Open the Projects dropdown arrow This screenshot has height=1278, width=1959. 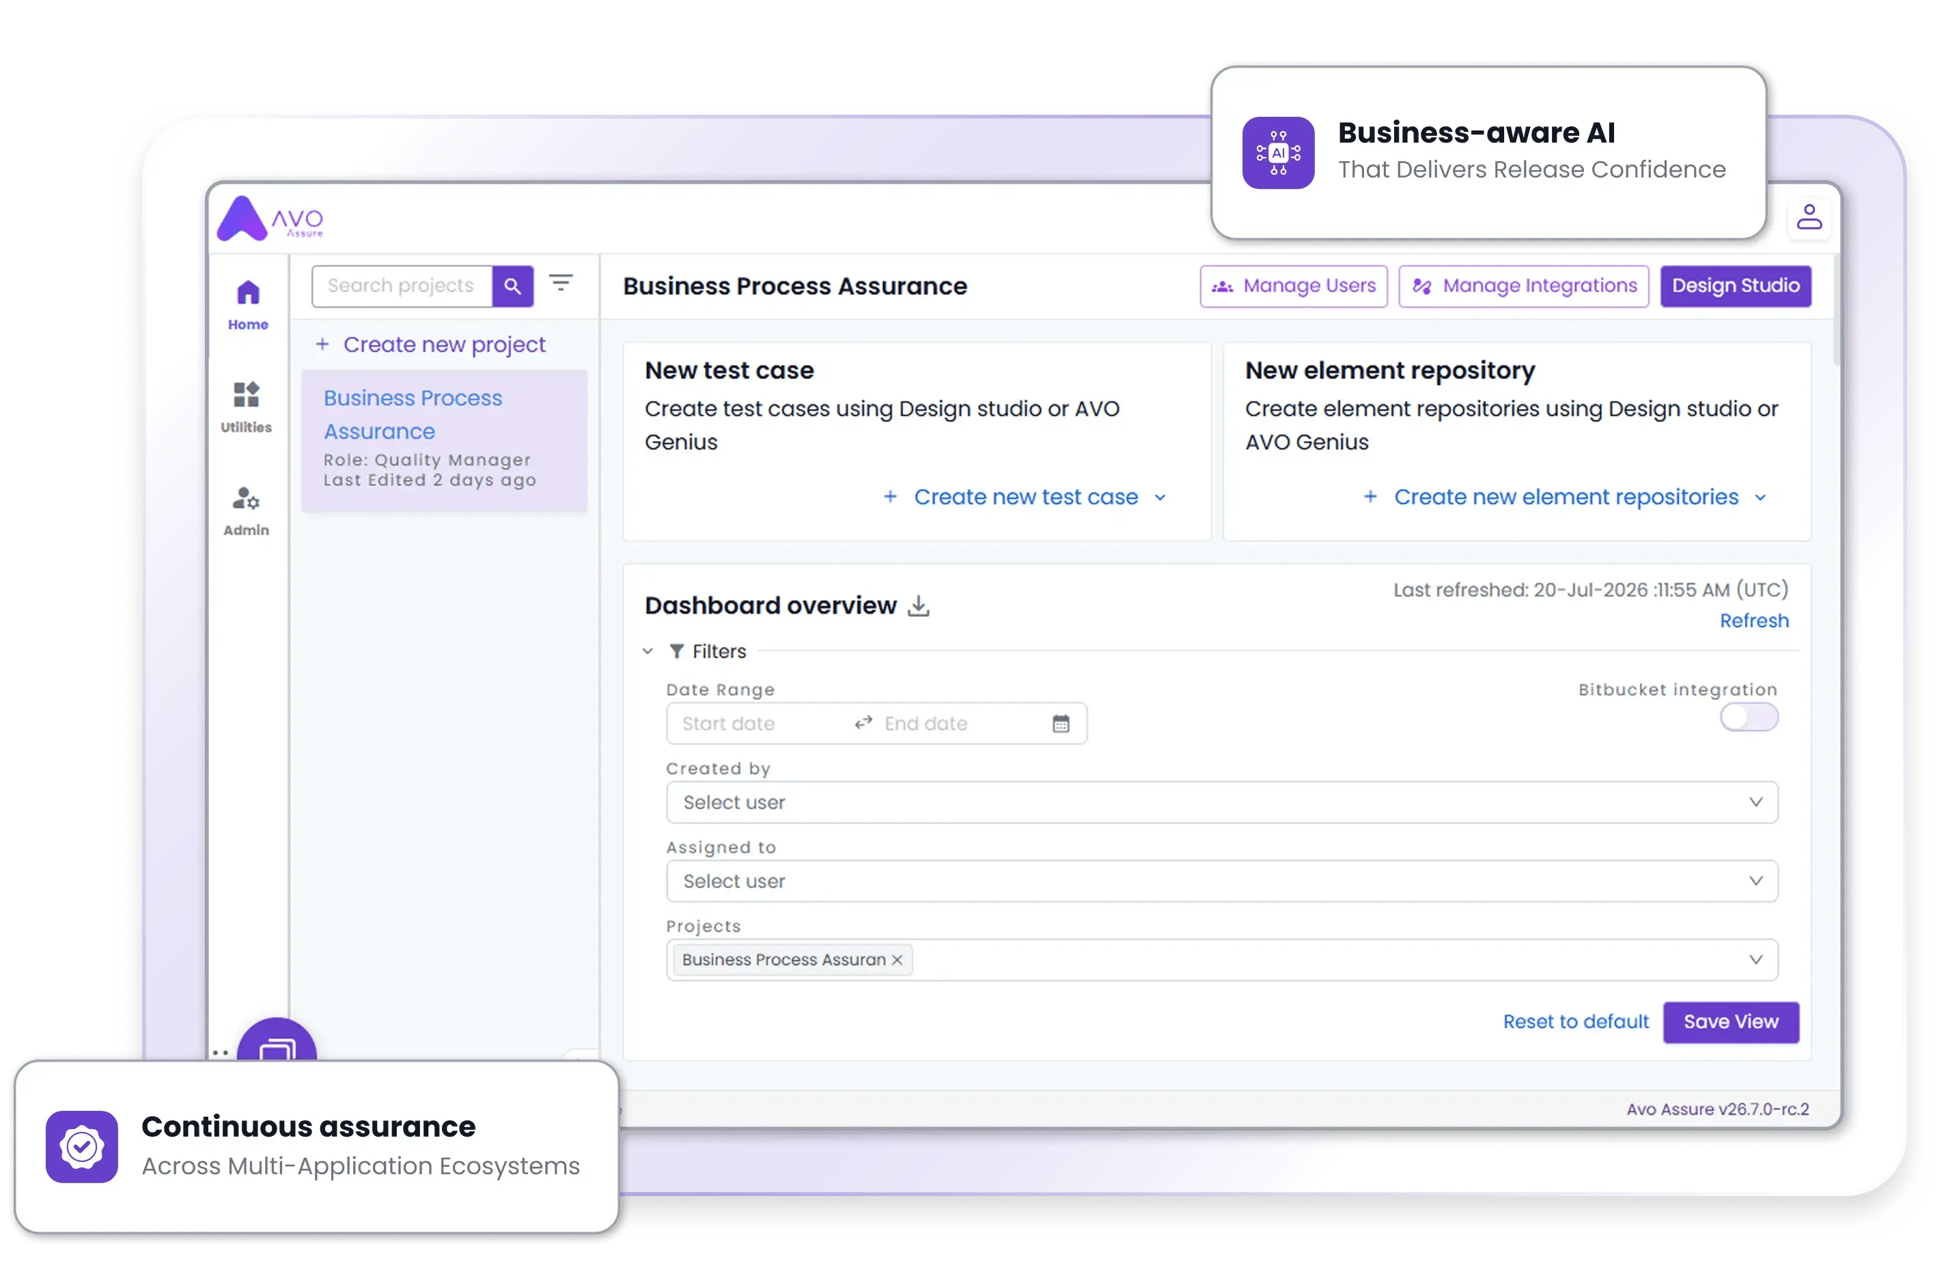(x=1755, y=961)
